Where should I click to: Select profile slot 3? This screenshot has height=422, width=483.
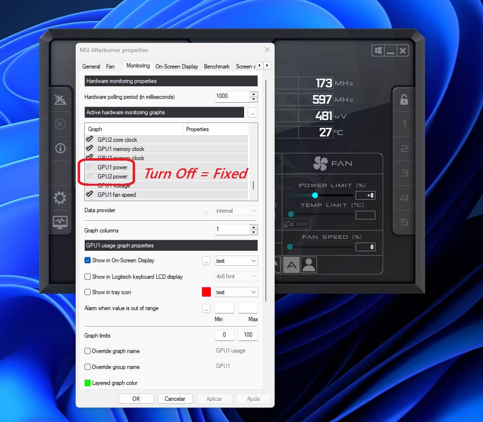pyautogui.click(x=404, y=173)
